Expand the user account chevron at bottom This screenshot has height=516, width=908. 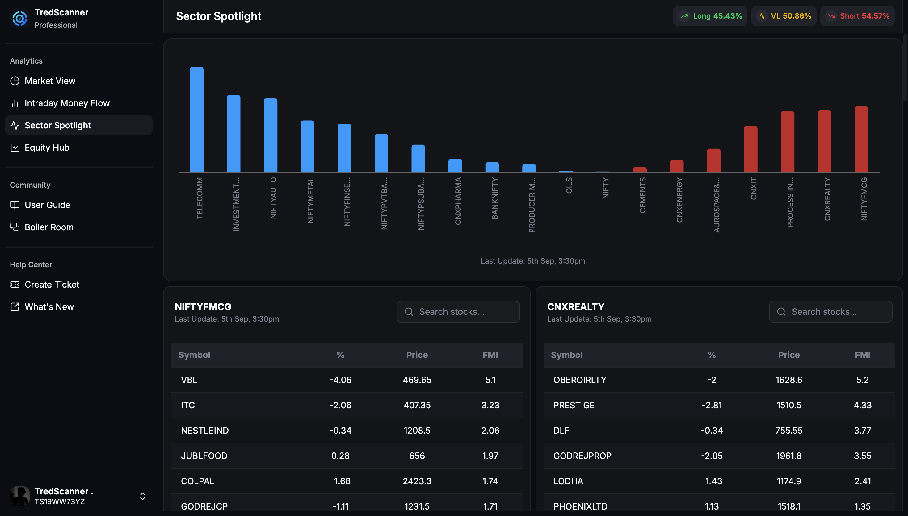point(142,496)
